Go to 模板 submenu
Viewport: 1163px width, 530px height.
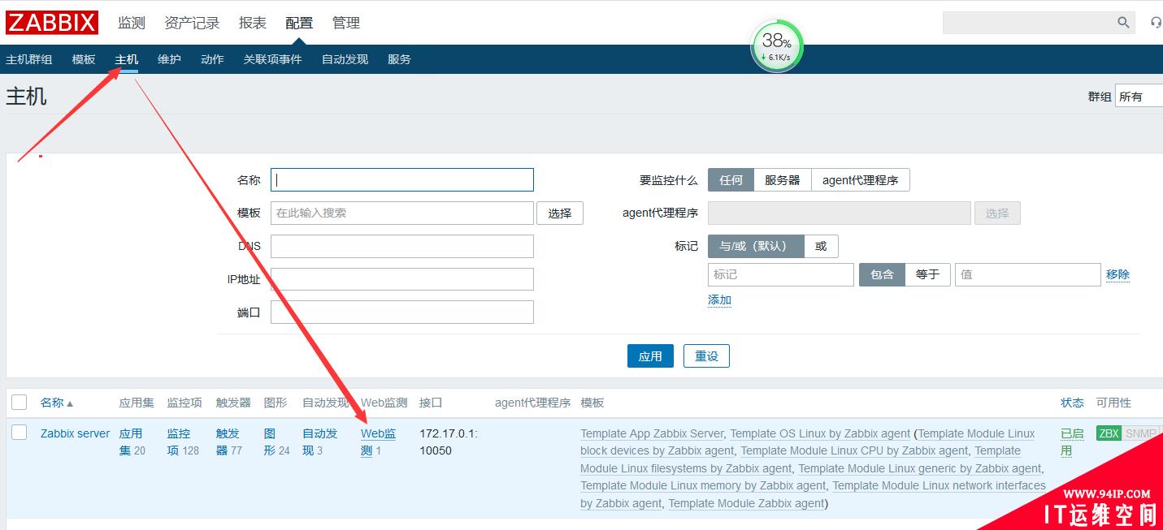coord(84,59)
